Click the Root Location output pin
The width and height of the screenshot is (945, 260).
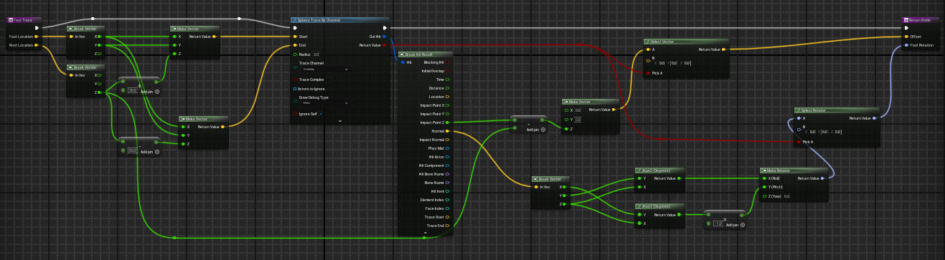[x=37, y=45]
